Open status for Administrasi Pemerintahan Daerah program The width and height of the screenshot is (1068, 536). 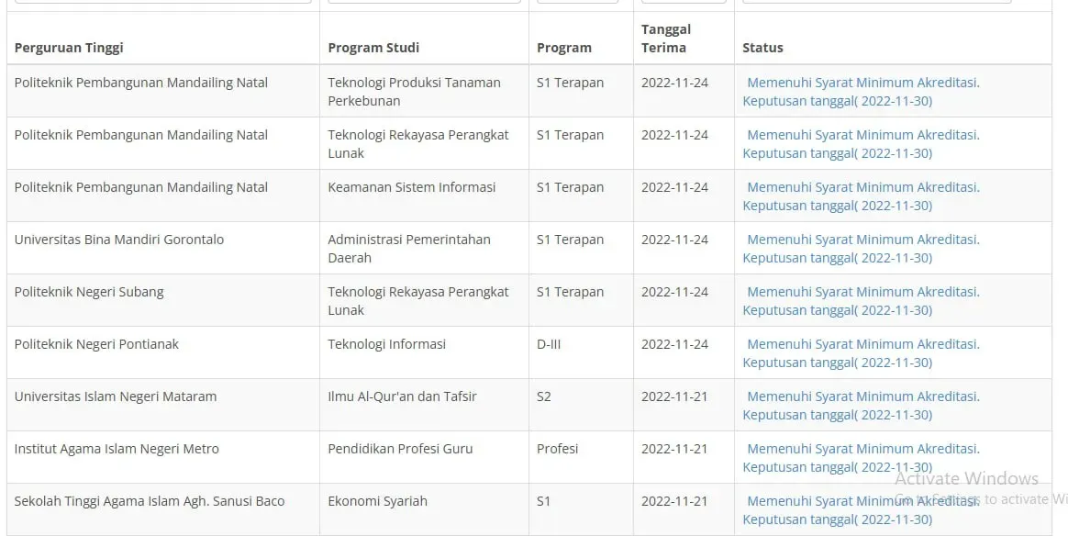pos(862,248)
